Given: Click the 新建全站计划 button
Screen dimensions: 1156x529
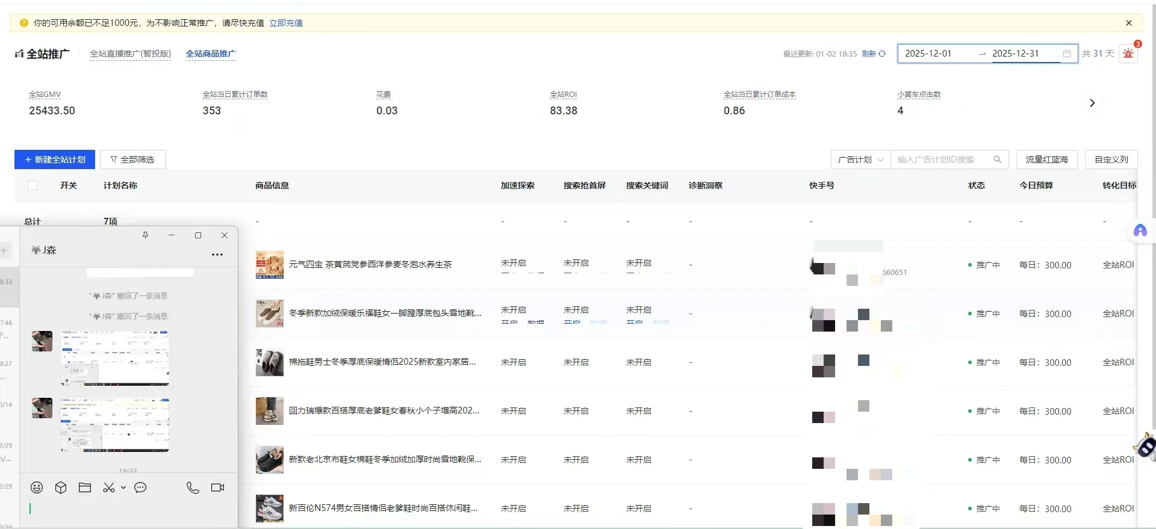Looking at the screenshot, I should point(54,159).
